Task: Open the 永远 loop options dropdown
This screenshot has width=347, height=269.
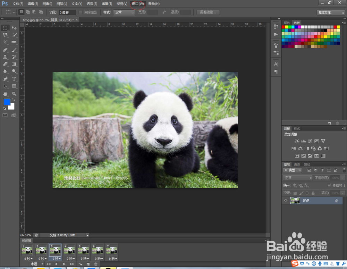Action: [x=37, y=264]
